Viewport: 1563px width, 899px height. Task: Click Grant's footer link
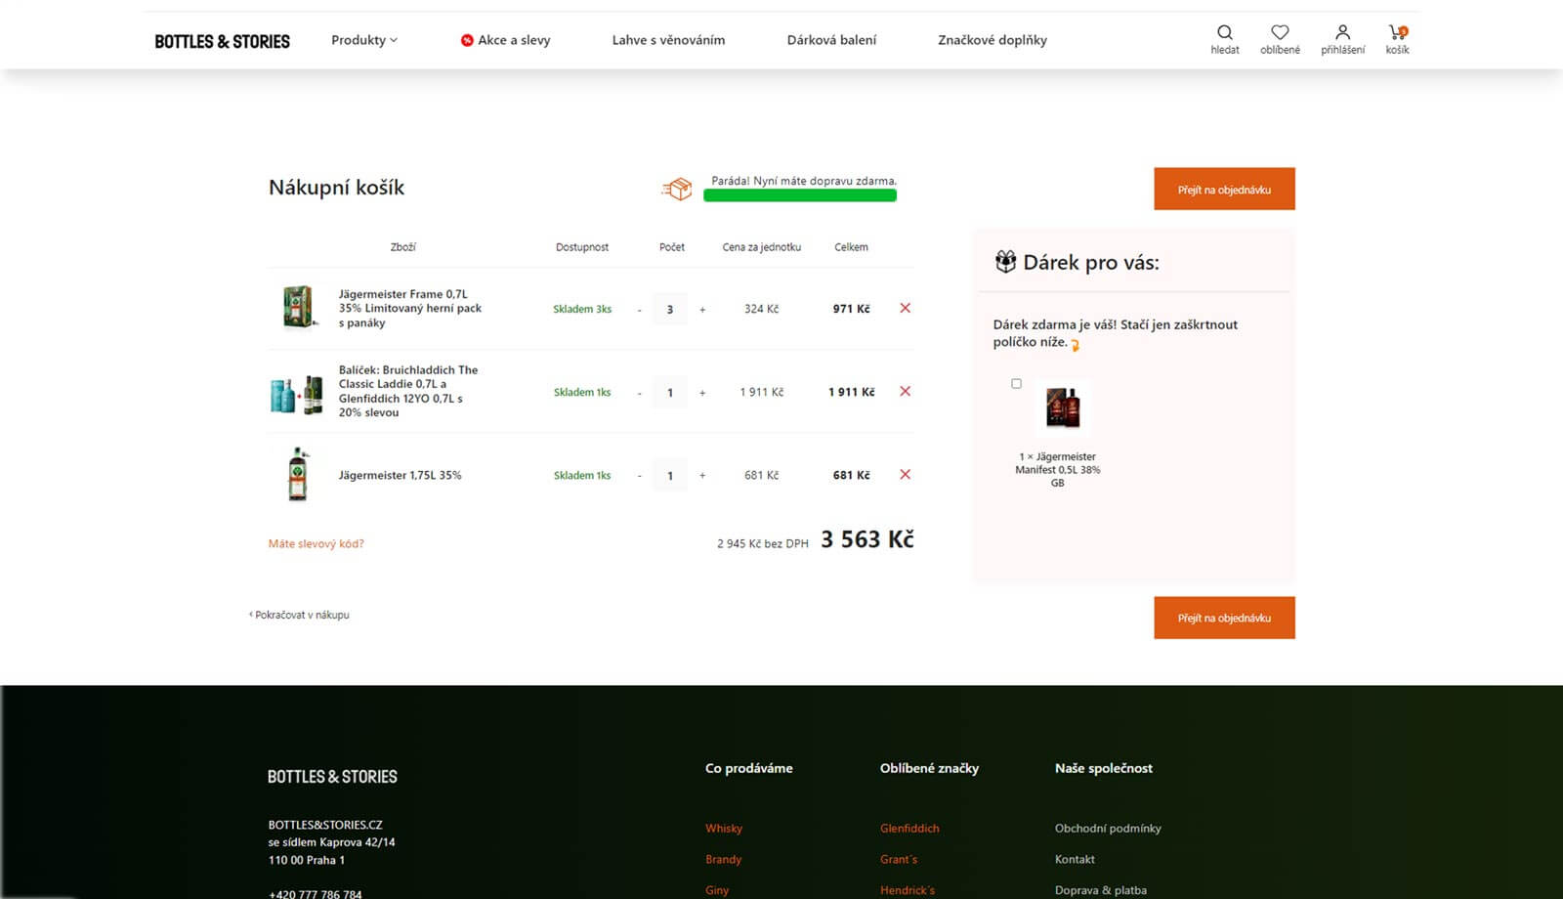coord(899,859)
